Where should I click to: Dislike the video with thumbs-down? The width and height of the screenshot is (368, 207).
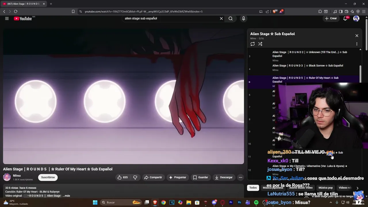[x=135, y=177]
